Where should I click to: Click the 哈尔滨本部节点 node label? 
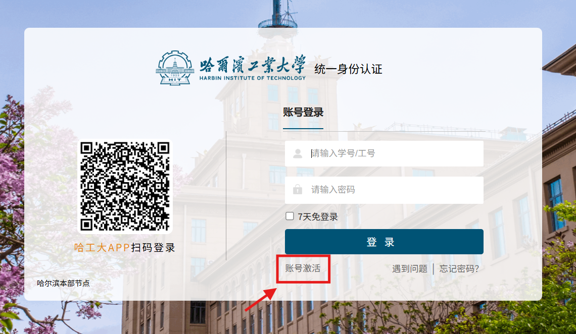point(63,283)
